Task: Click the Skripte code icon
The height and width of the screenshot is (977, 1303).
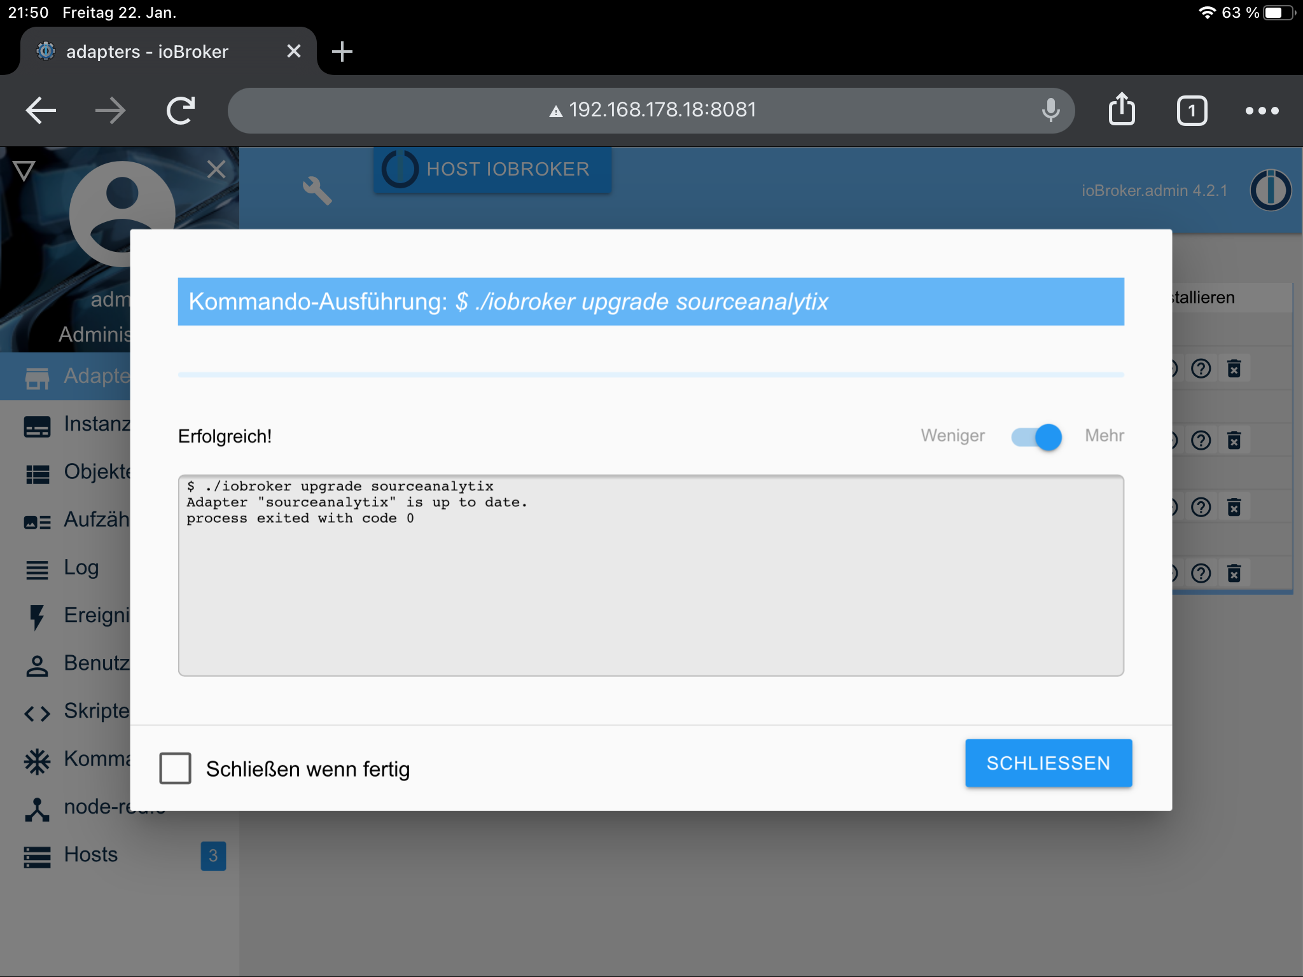Action: click(37, 713)
